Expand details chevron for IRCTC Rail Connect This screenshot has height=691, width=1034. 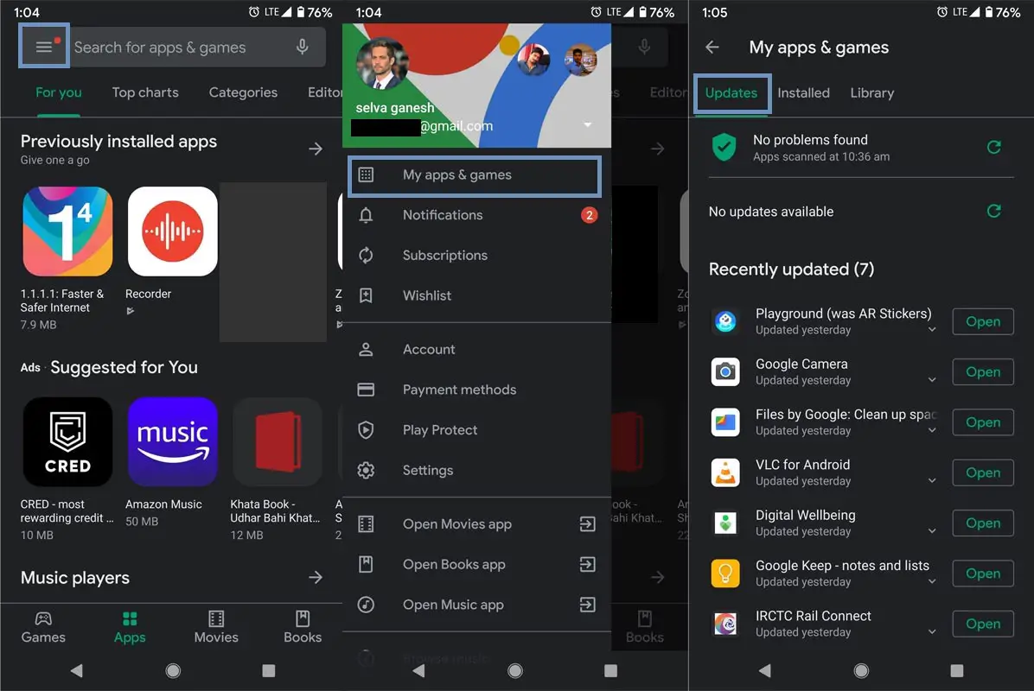[932, 631]
